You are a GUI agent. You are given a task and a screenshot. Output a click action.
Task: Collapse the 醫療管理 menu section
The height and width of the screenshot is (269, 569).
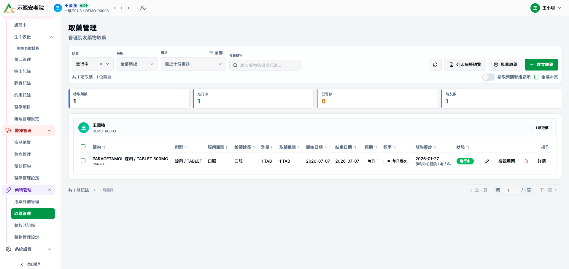point(49,131)
